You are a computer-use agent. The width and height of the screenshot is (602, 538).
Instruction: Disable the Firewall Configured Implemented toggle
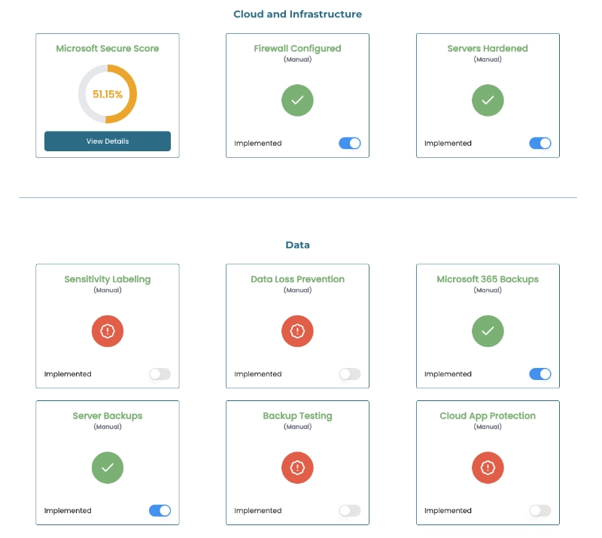click(350, 143)
